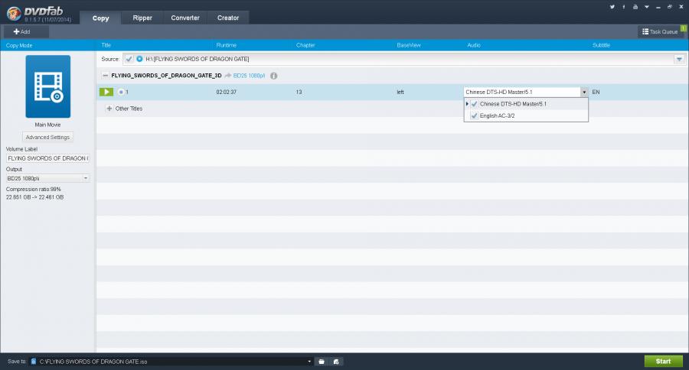The height and width of the screenshot is (370, 689).
Task: Click the runtime 02:02:37 cell
Action: pos(227,92)
